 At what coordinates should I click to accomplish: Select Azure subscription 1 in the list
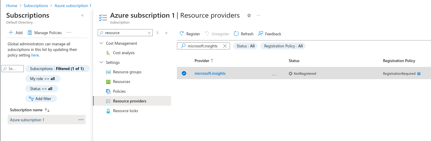[27, 120]
